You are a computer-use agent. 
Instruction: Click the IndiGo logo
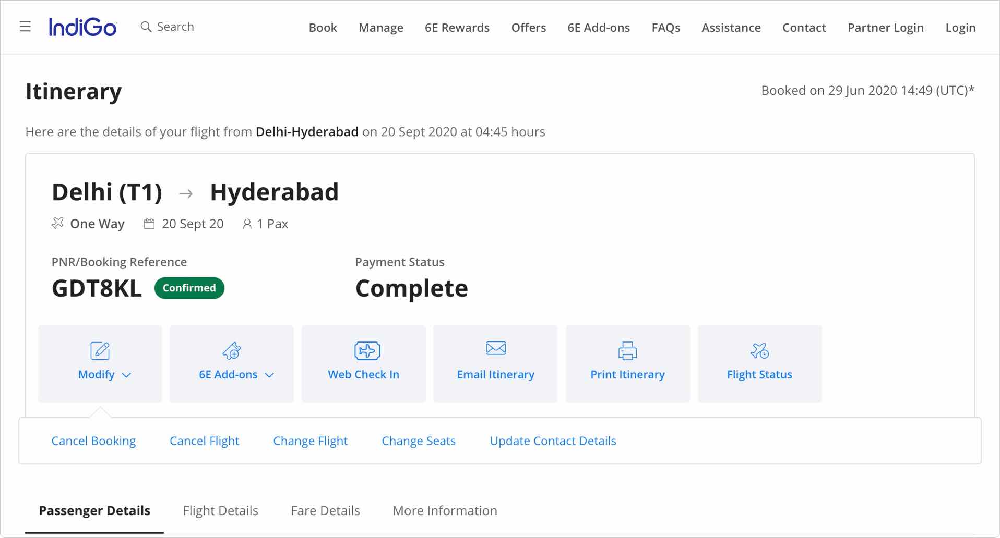coord(82,27)
